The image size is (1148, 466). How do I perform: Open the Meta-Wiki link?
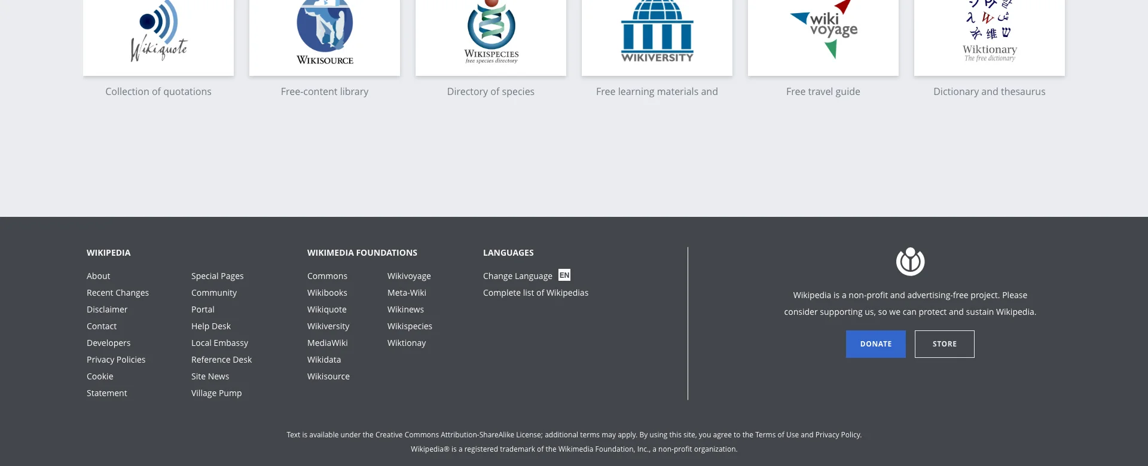(407, 293)
